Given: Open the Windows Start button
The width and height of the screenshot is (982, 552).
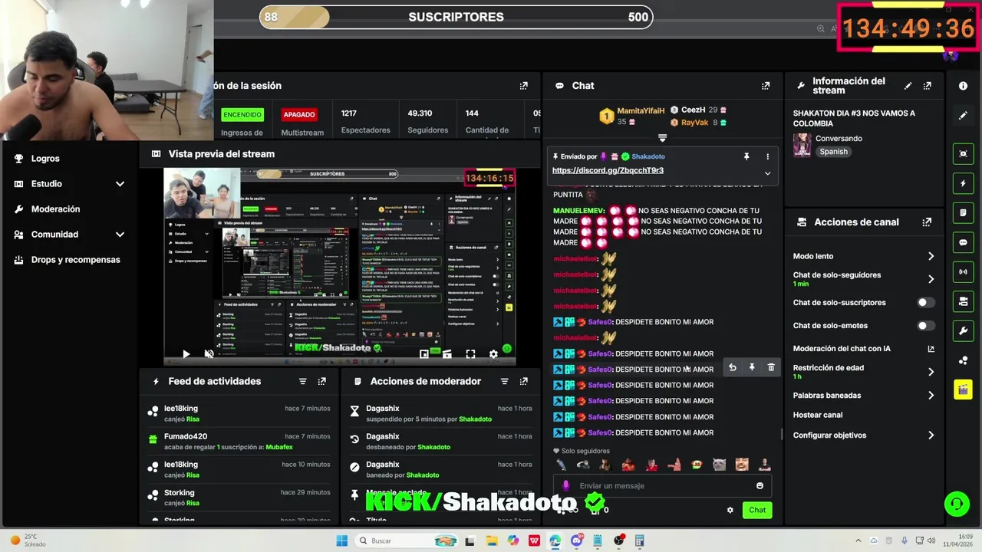Looking at the screenshot, I should tap(342, 540).
